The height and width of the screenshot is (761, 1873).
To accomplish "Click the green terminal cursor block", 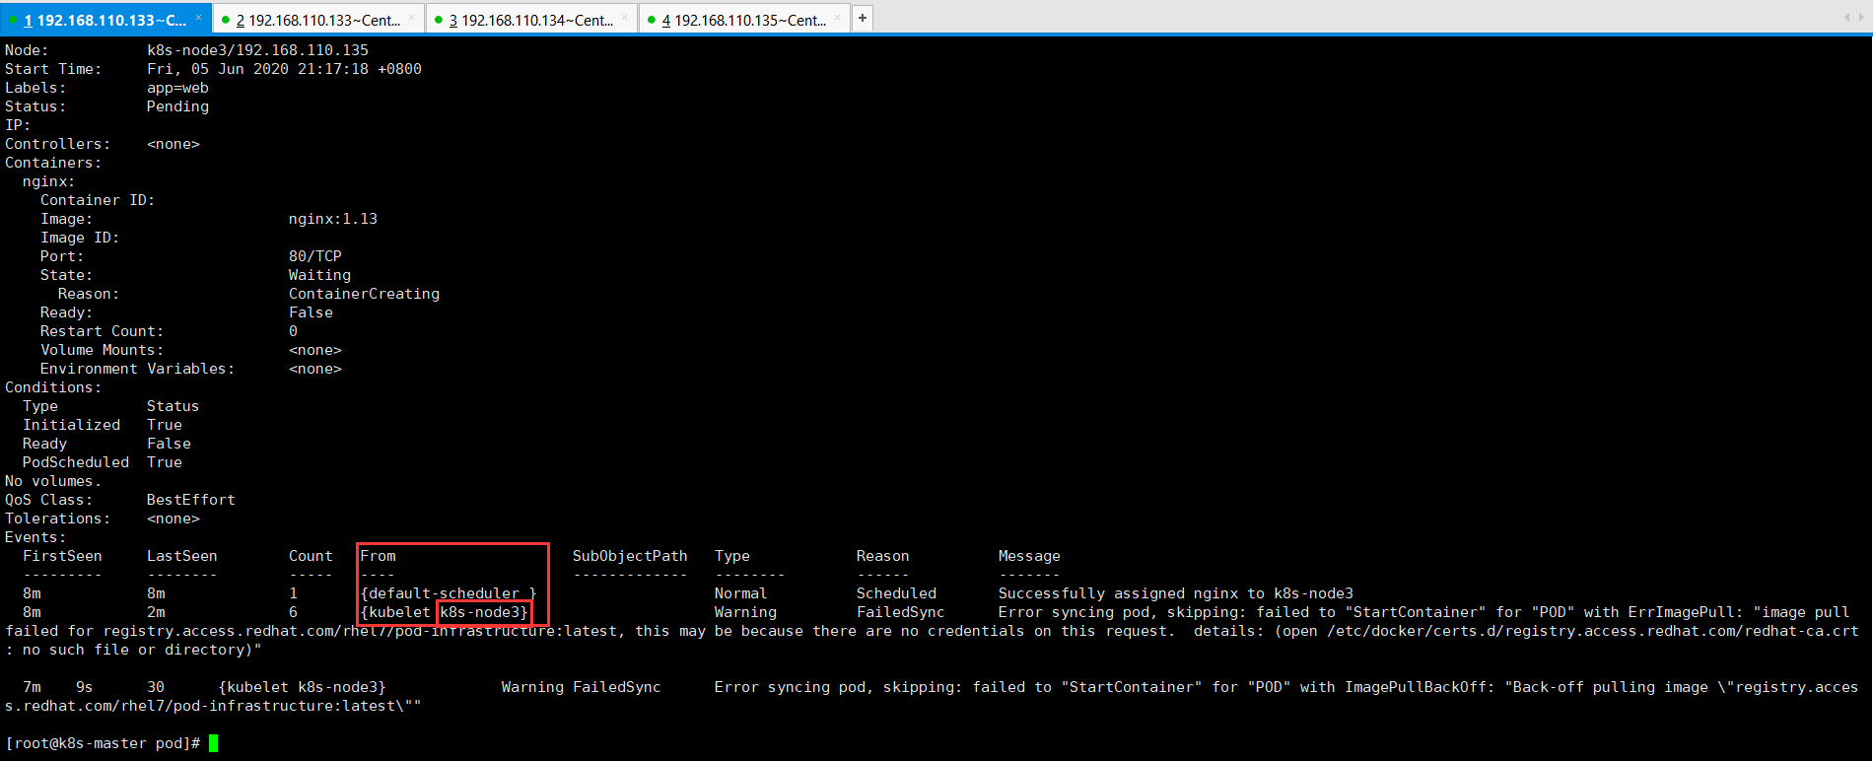I will (214, 743).
